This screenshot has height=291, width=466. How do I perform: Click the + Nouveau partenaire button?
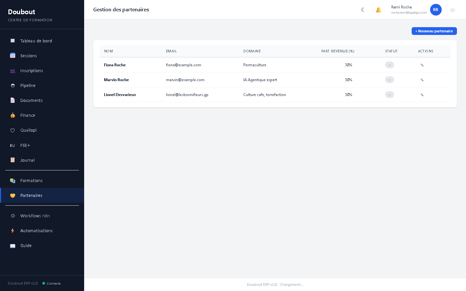click(x=434, y=31)
